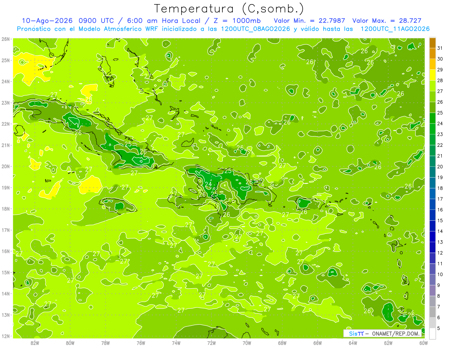Viewport: 450px width, 348px height.
Task: Click the 82W longitude axis label
Action: coord(35,343)
